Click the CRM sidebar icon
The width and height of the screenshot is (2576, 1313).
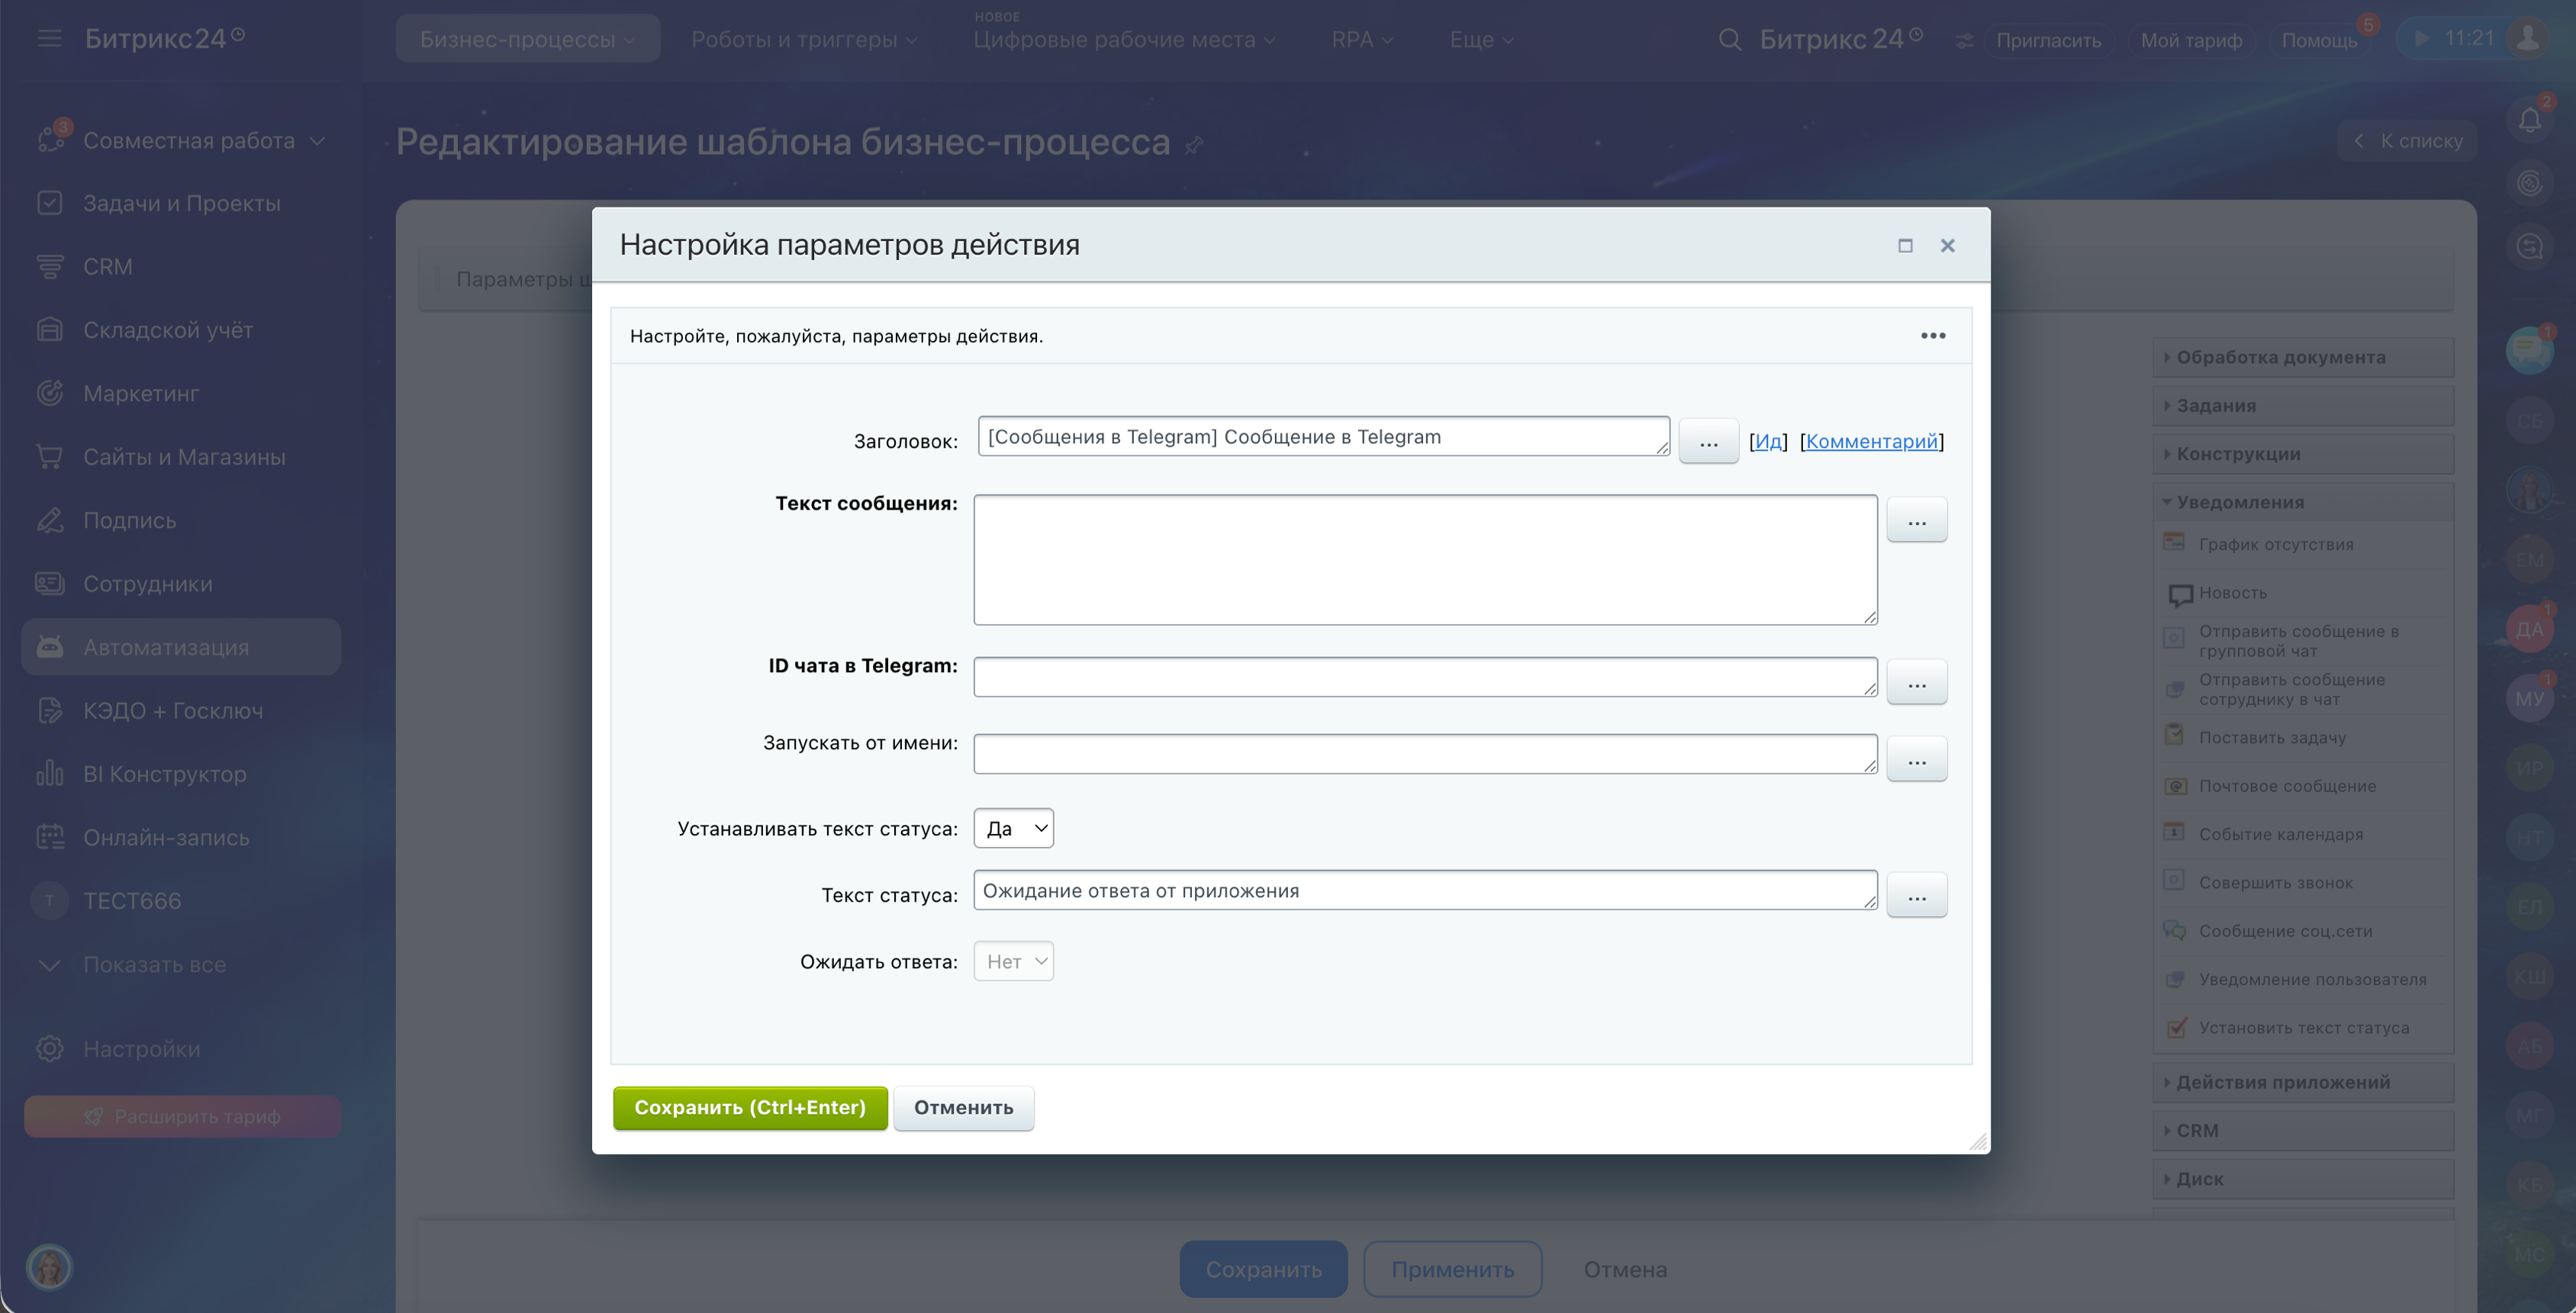point(49,267)
